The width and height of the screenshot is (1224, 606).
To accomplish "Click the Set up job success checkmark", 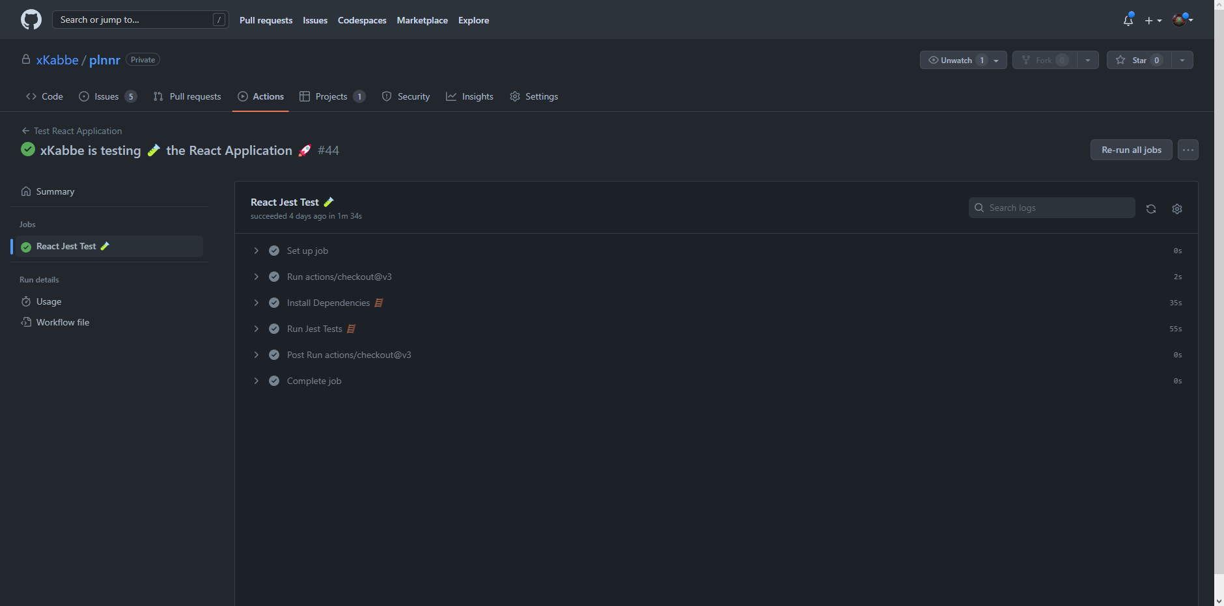I will point(274,251).
